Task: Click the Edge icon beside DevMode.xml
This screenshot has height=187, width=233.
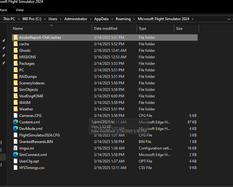Action: pyautogui.click(x=16, y=129)
